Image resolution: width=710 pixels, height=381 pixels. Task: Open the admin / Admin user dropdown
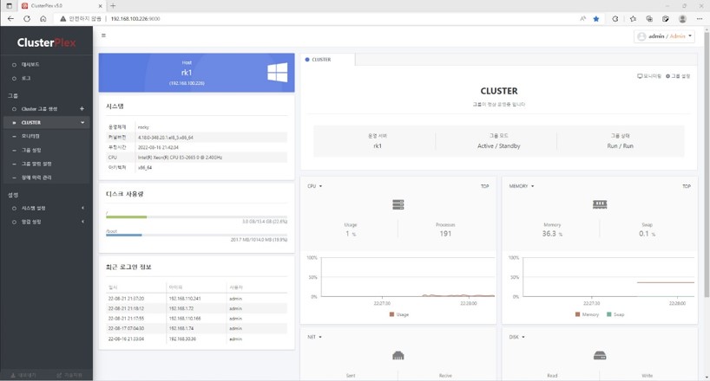pyautogui.click(x=664, y=36)
